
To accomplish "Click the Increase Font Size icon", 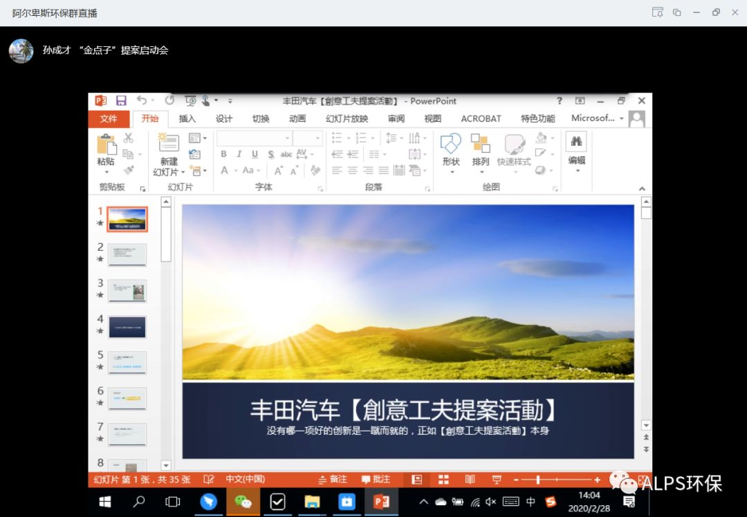I will pyautogui.click(x=279, y=171).
